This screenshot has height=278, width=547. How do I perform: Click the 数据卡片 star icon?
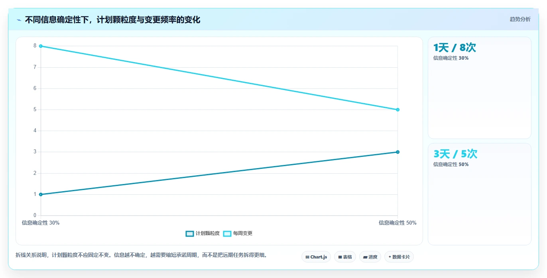pos(390,257)
